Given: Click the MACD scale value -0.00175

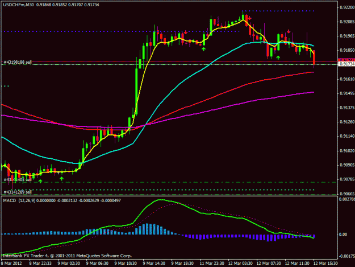Looking at the screenshot, I should click(x=347, y=256).
